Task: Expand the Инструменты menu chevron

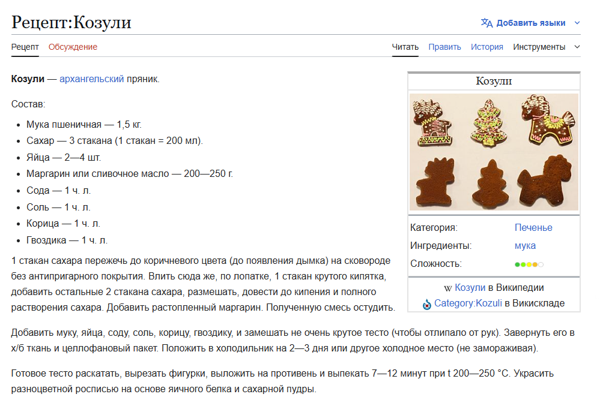Action: click(x=577, y=47)
